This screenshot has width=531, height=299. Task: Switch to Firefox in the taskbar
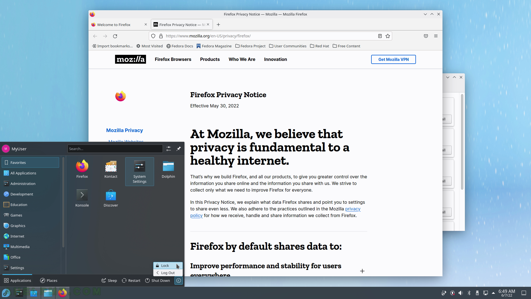click(x=63, y=293)
